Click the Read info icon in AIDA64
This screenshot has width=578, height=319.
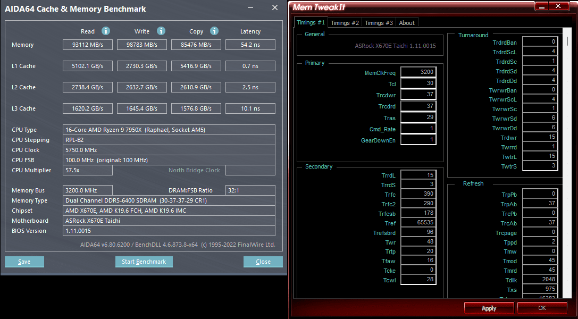pyautogui.click(x=106, y=31)
